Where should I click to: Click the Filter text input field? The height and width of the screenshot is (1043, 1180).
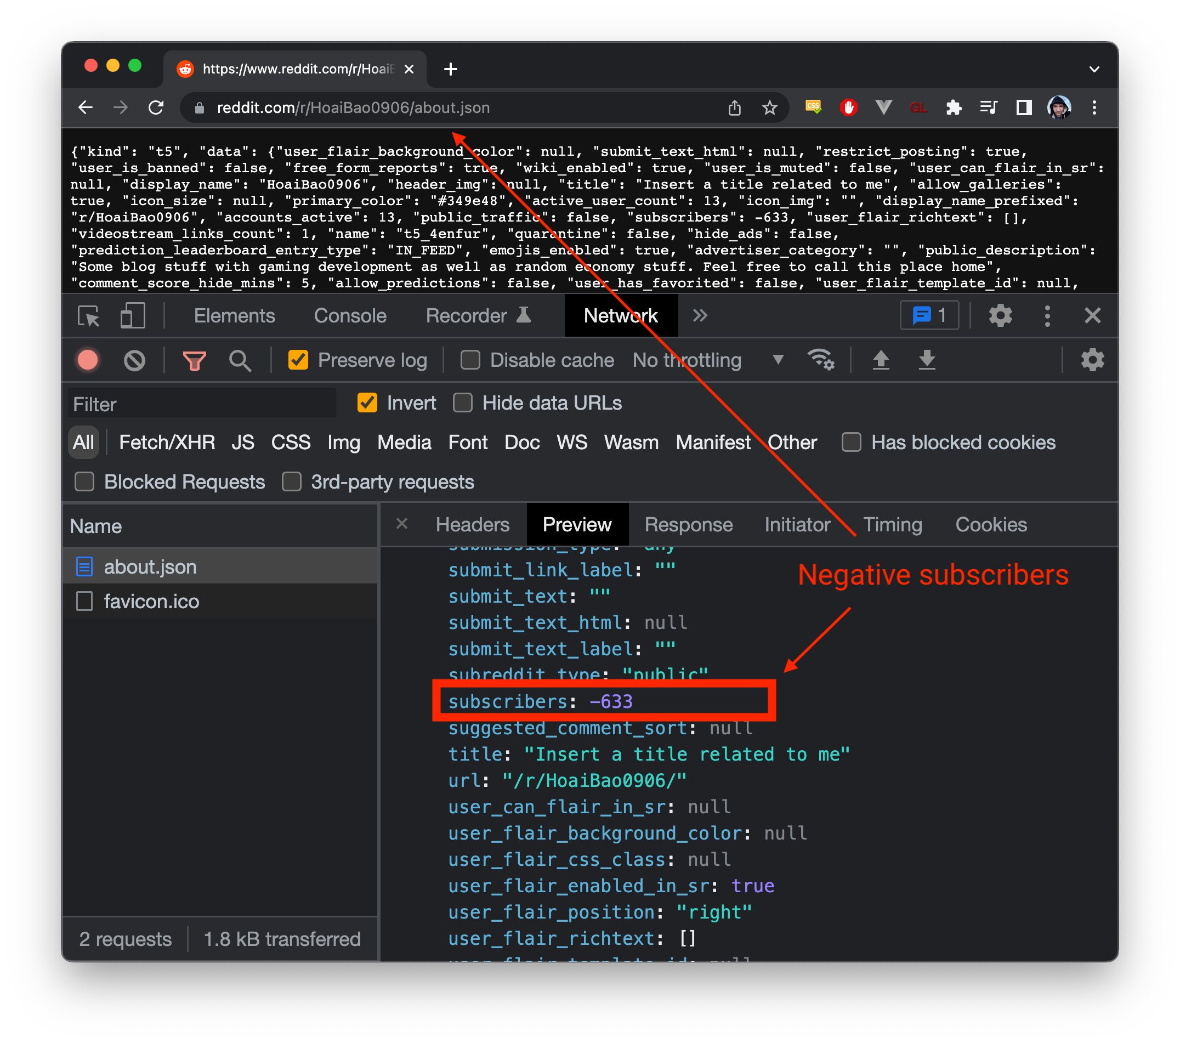tap(202, 404)
